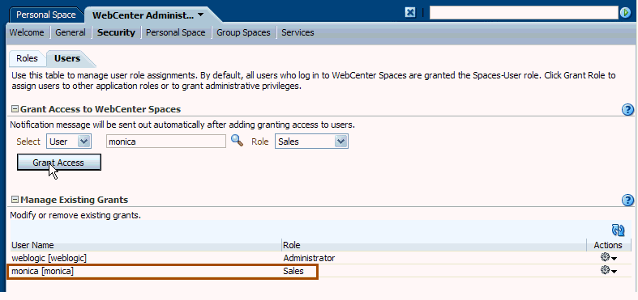
Task: Open the Services menu item
Action: click(298, 32)
